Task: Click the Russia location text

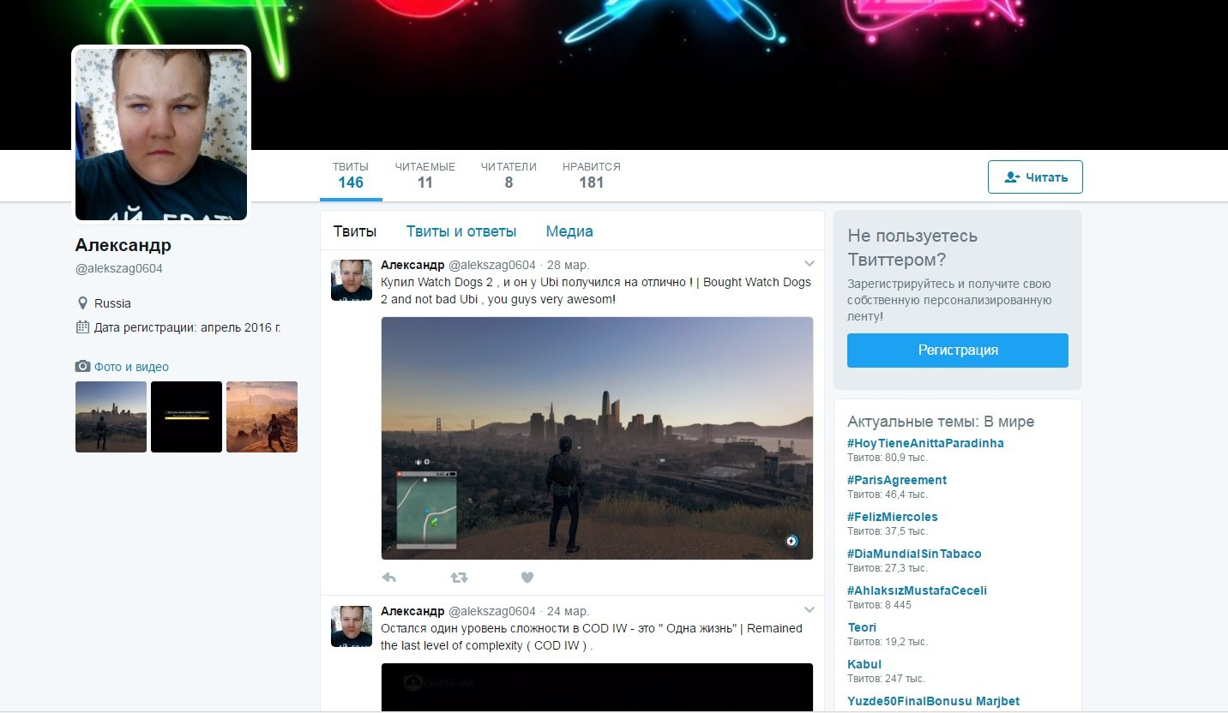Action: [x=112, y=303]
